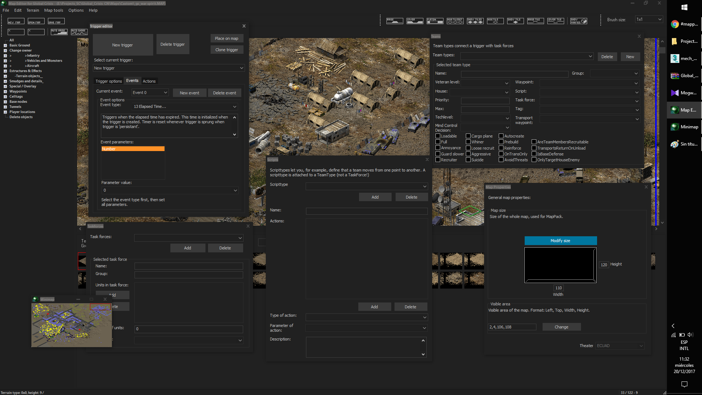Open the Global archive taskbar icon
The height and width of the screenshot is (395, 702).
[x=684, y=76]
